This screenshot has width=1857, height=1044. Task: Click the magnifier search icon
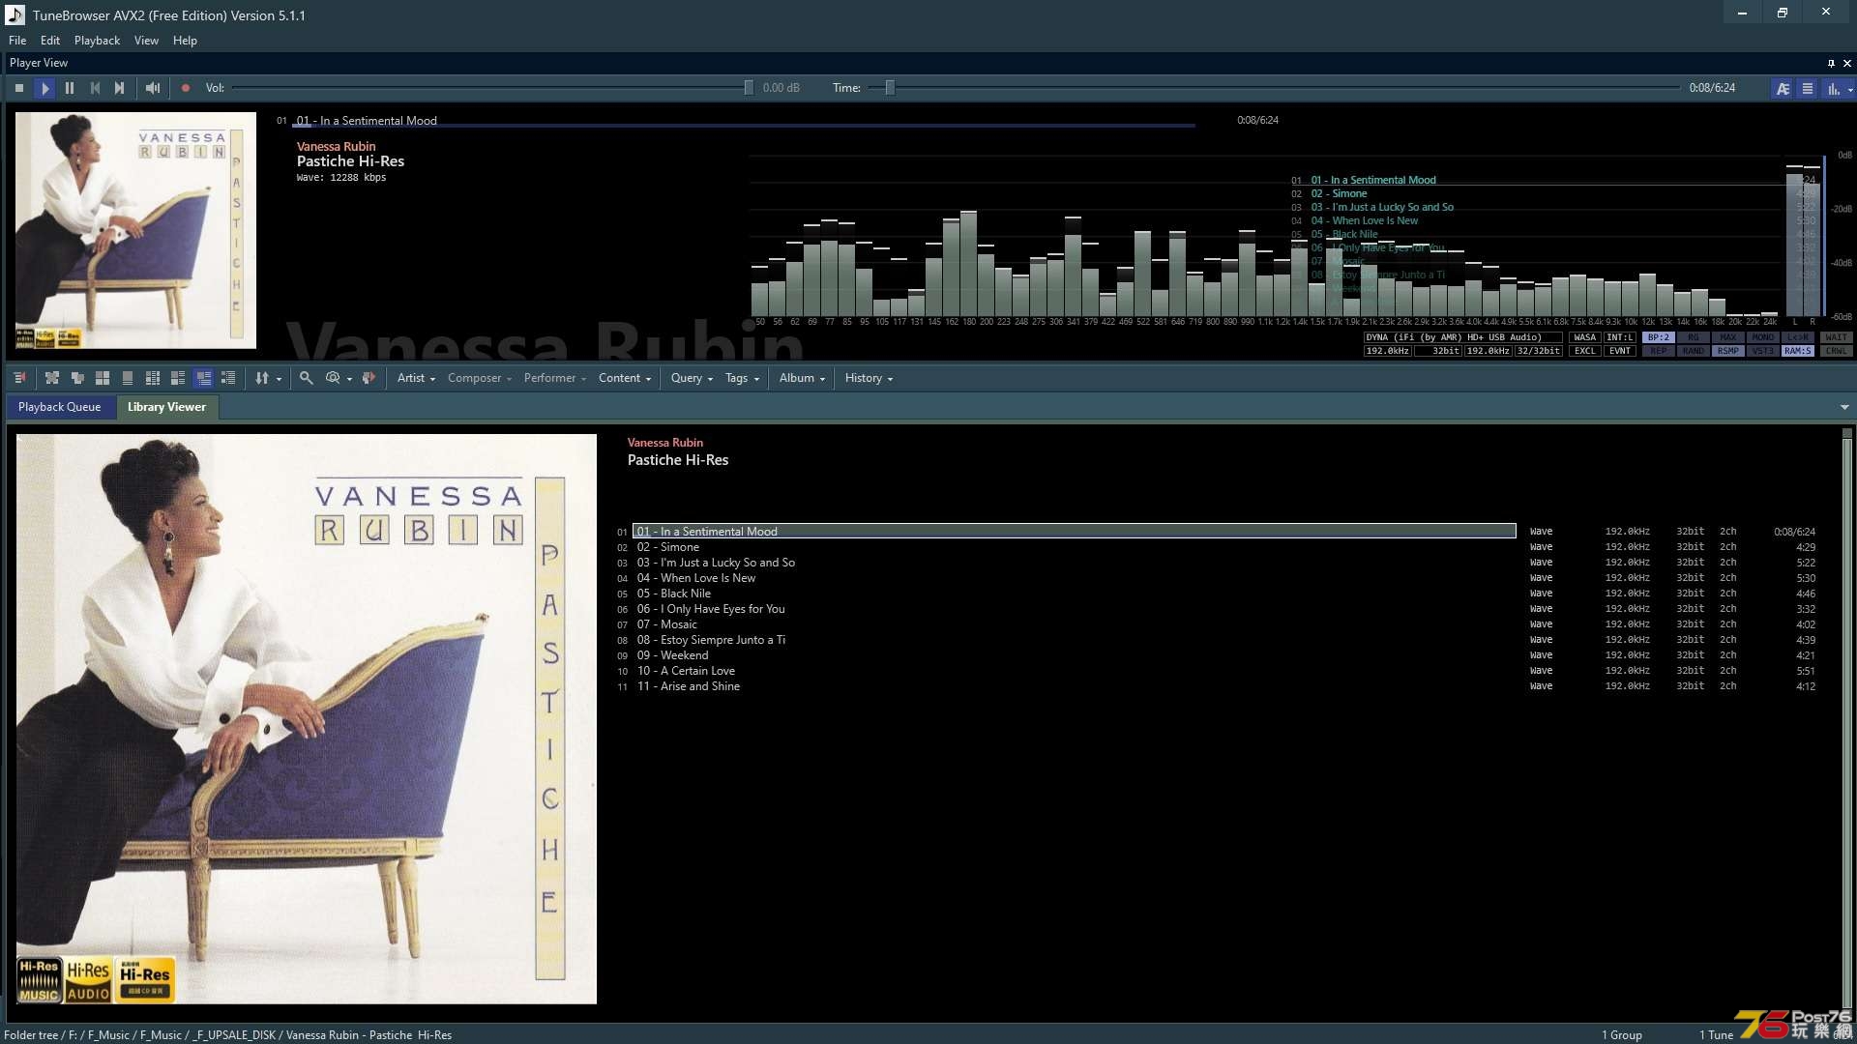(x=307, y=378)
